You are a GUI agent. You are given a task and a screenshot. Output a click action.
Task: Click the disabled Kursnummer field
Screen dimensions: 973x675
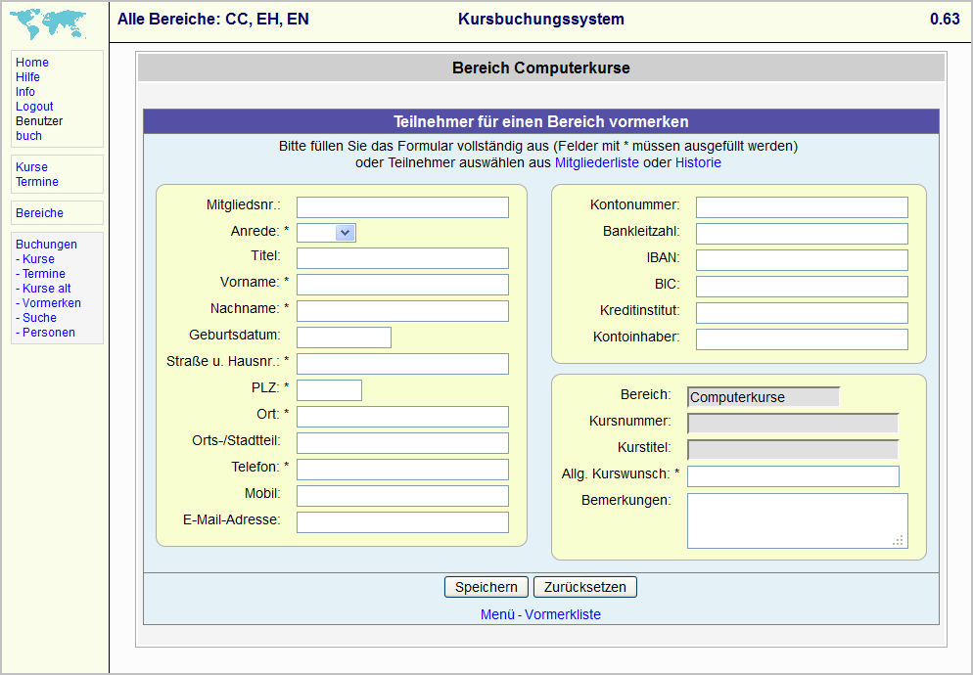[x=793, y=424]
